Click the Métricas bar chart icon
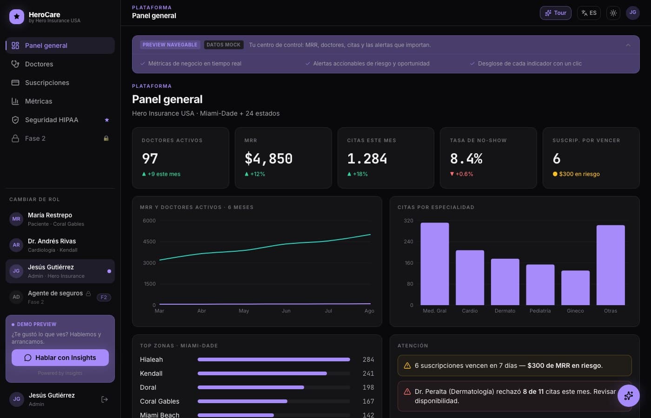This screenshot has width=651, height=418. (x=15, y=101)
